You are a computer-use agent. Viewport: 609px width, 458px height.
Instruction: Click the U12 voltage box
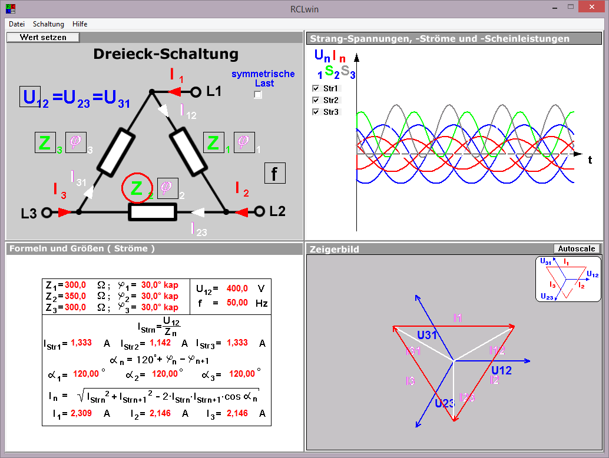pyautogui.click(x=30, y=97)
